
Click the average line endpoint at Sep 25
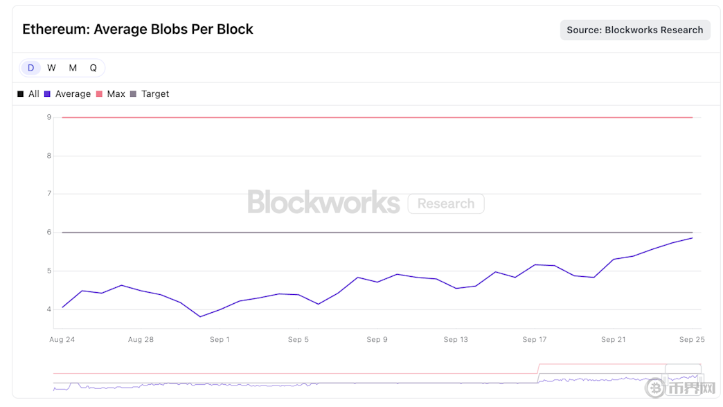click(x=692, y=238)
